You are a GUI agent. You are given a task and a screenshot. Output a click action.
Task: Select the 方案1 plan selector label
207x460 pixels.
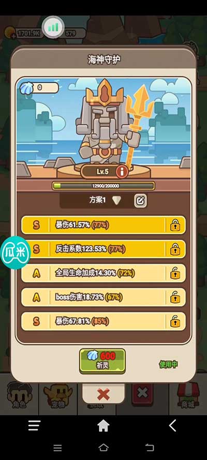click(97, 200)
